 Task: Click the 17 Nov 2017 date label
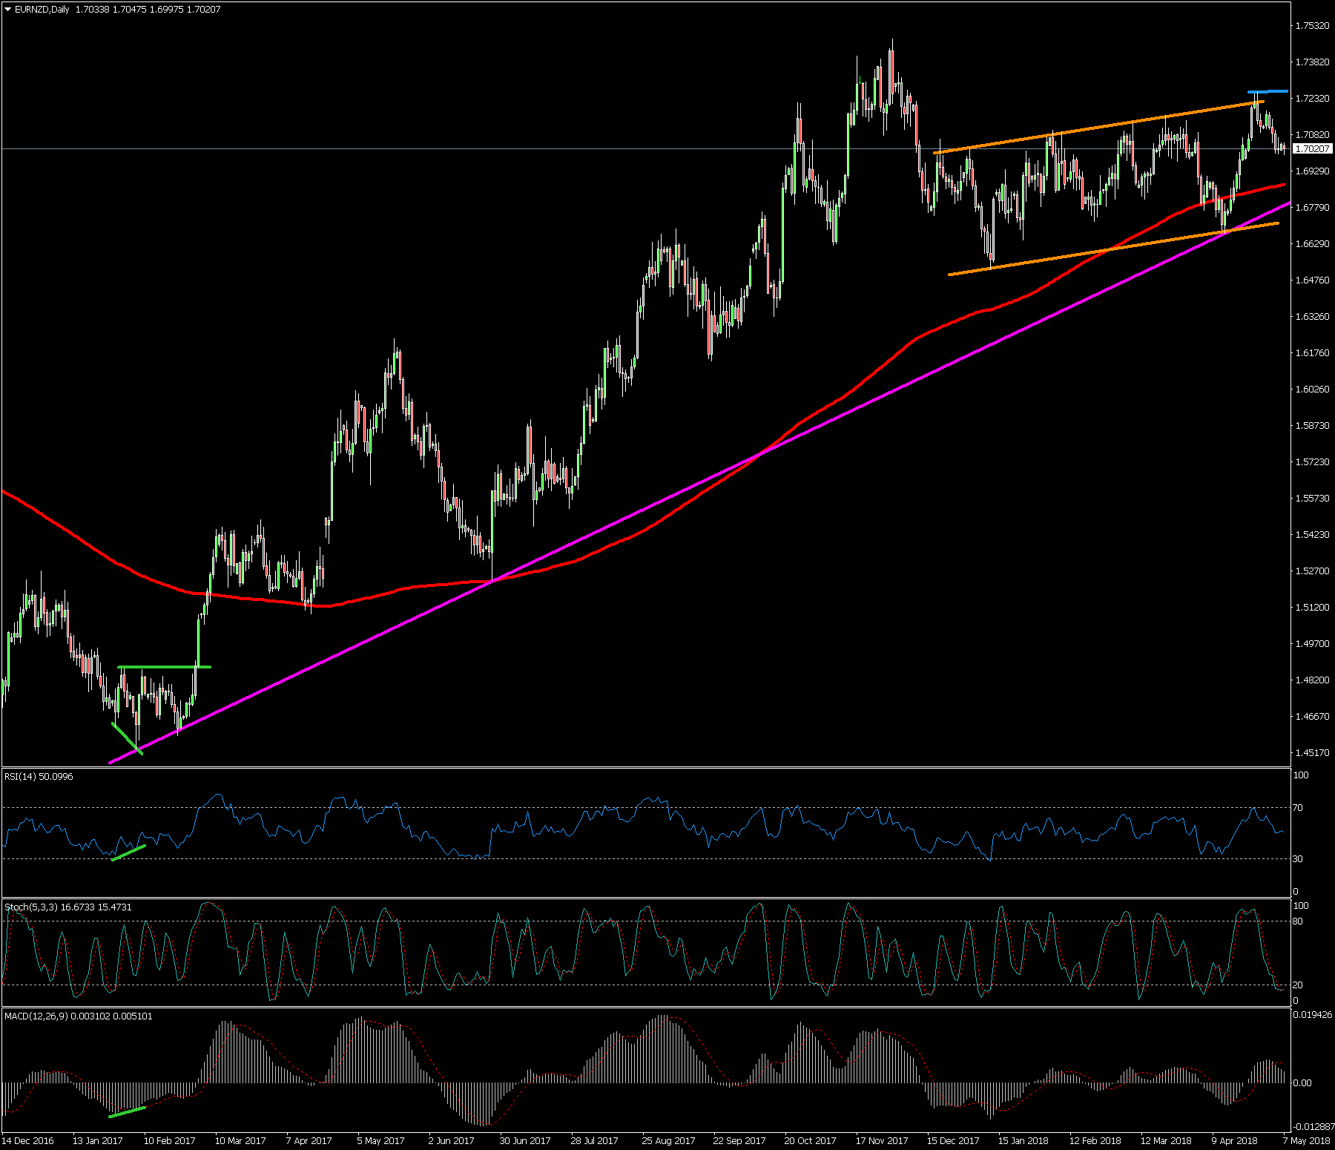click(881, 1140)
